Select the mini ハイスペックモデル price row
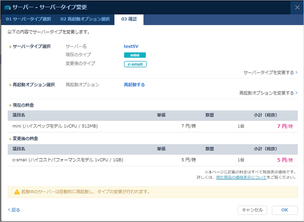304x222 pixels. 152,126
